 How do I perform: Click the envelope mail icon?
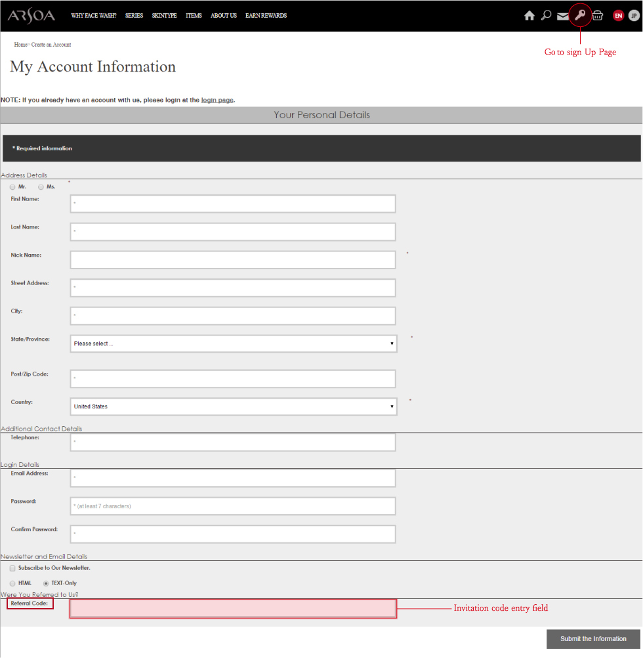[563, 16]
